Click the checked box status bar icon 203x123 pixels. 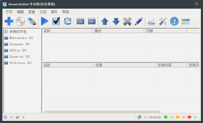(18, 117)
